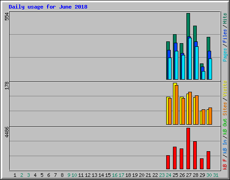
Task: Click day number 19 on the x-axis
Action: point(135,175)
